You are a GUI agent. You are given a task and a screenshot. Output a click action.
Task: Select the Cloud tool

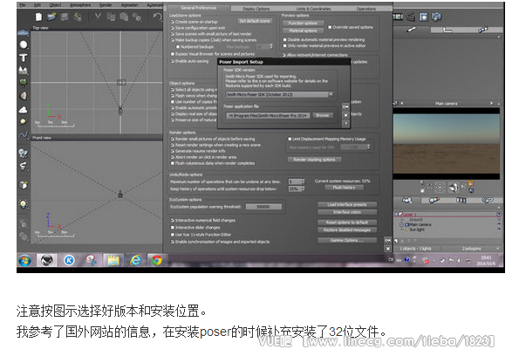point(24,109)
